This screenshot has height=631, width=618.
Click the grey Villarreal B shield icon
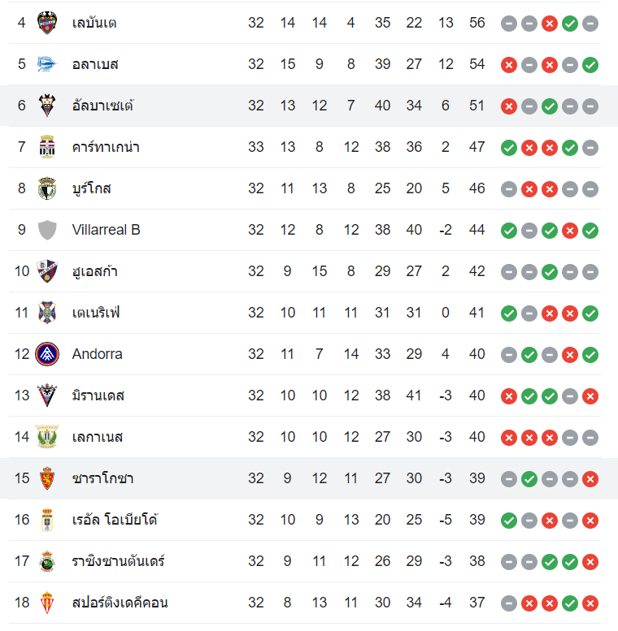coord(47,230)
